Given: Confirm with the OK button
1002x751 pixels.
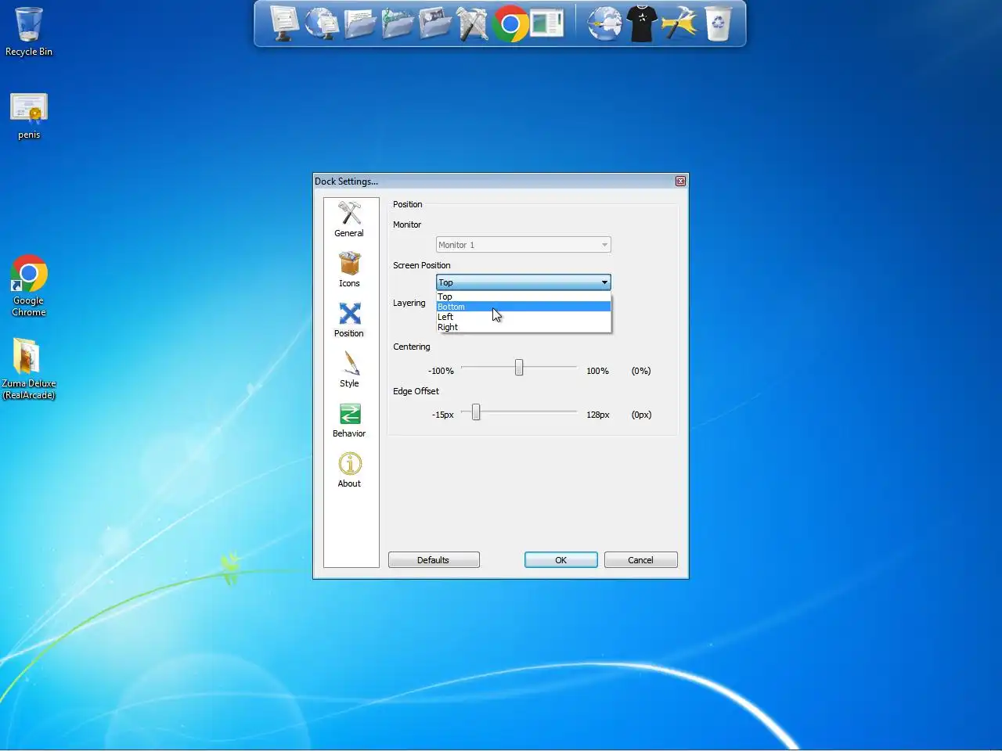Looking at the screenshot, I should [560, 560].
